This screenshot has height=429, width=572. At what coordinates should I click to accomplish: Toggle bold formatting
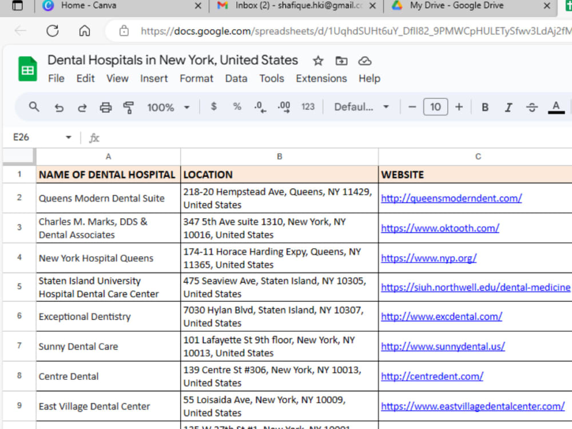tap(484, 107)
